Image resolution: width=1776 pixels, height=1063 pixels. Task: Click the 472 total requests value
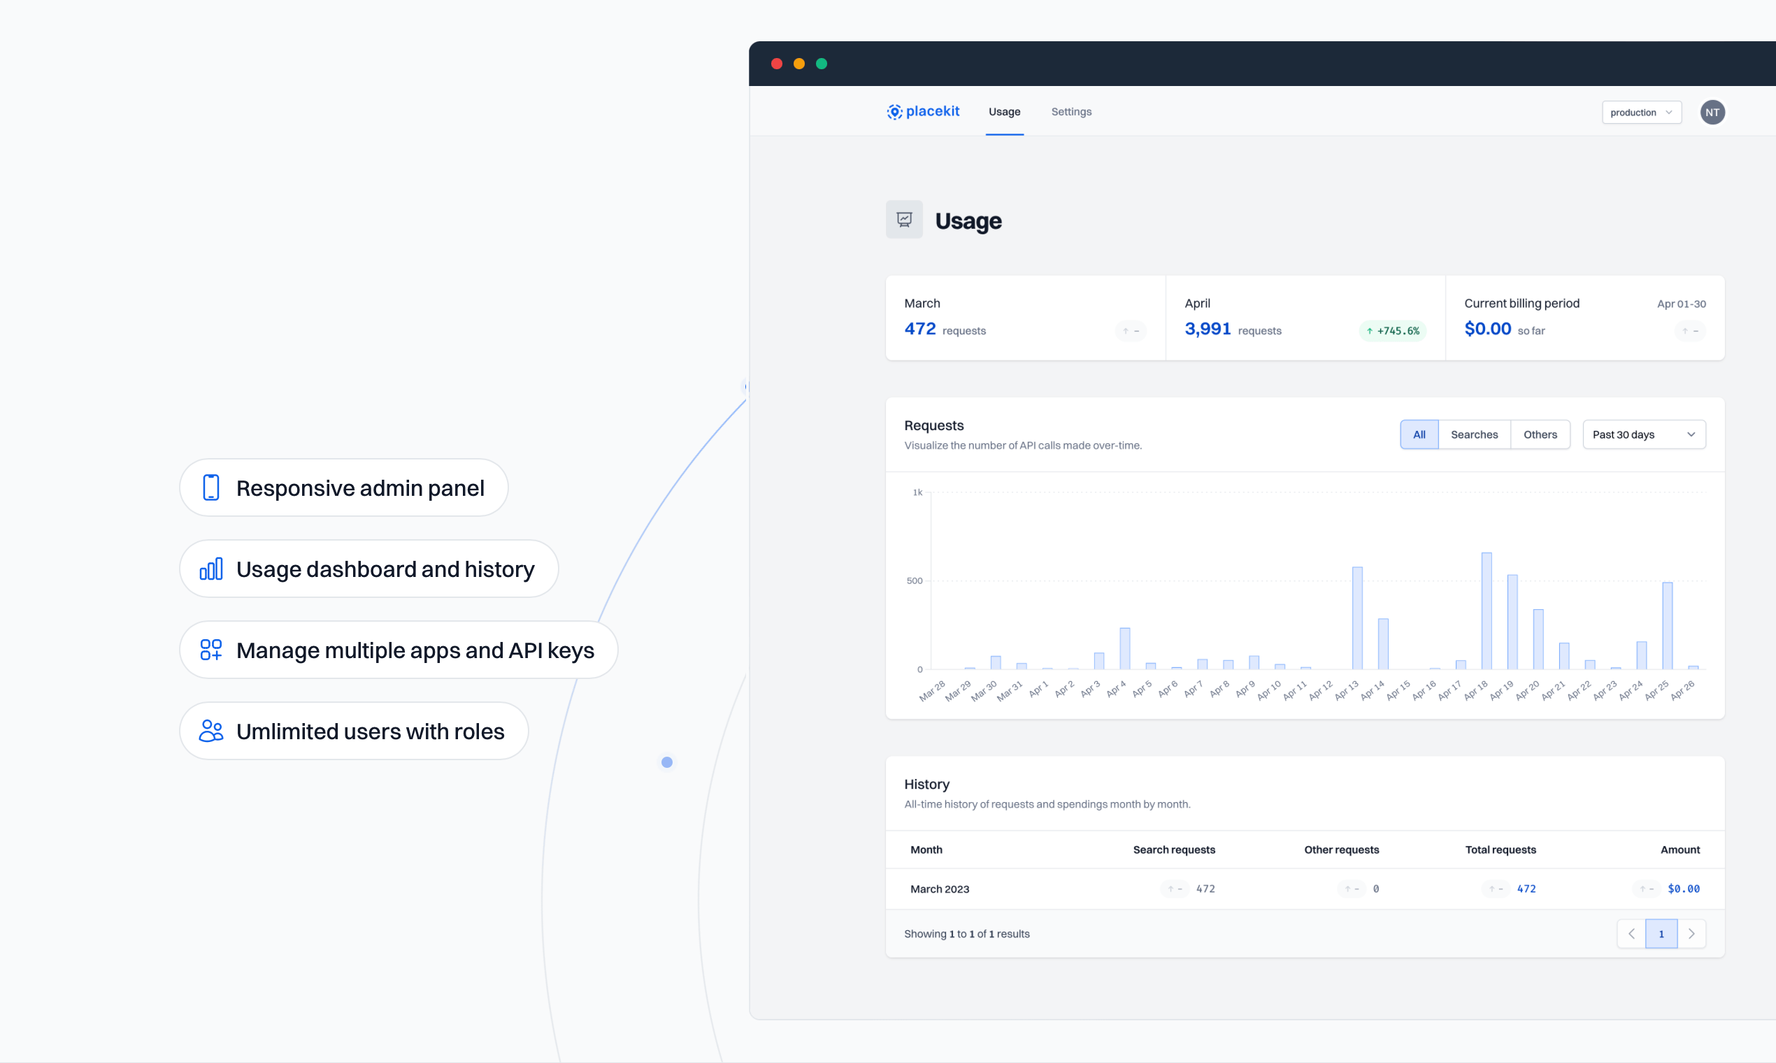[x=1526, y=889]
